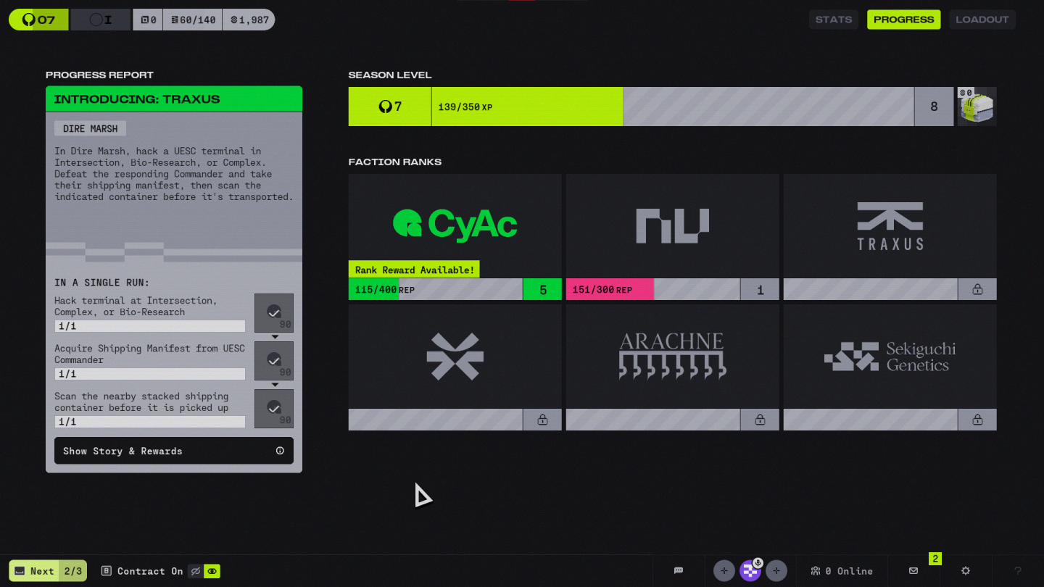1044x587 pixels.
Task: Click the 1,987 credits counter
Action: click(249, 20)
